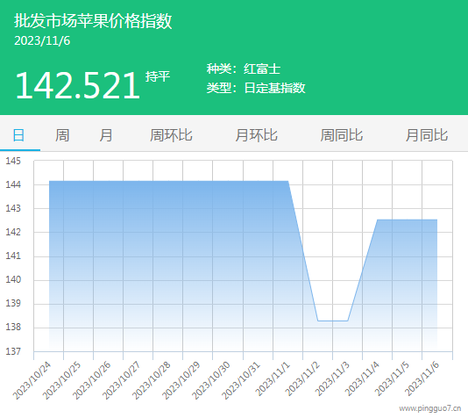The height and width of the screenshot is (418, 468).
Task: Click the 类型：日定基指数 label
Action: point(256,88)
